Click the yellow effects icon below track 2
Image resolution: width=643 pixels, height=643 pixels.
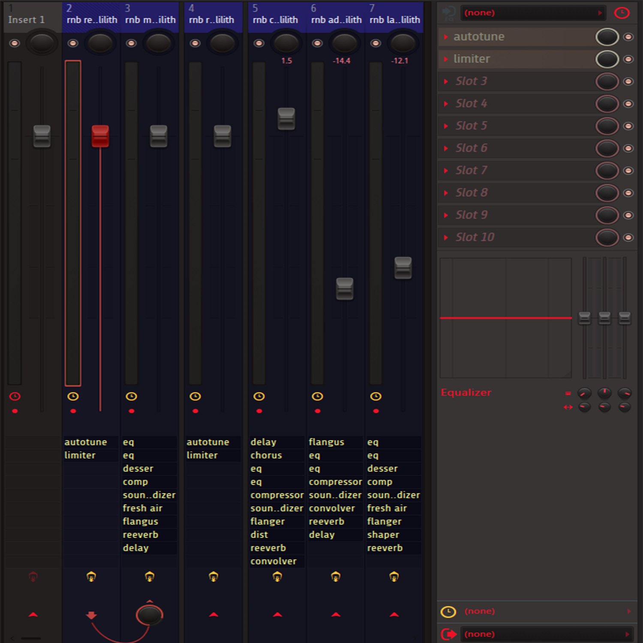tap(91, 577)
